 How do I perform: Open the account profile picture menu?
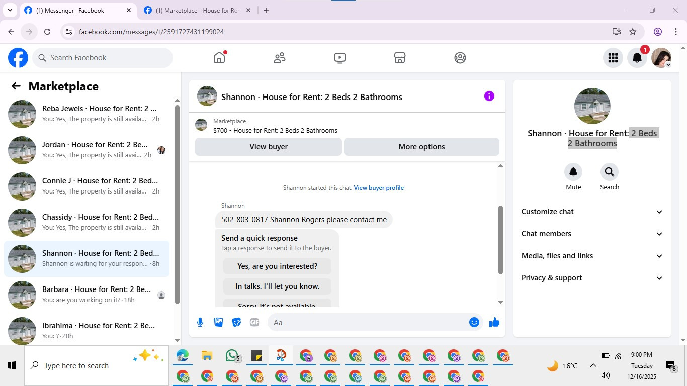(661, 58)
